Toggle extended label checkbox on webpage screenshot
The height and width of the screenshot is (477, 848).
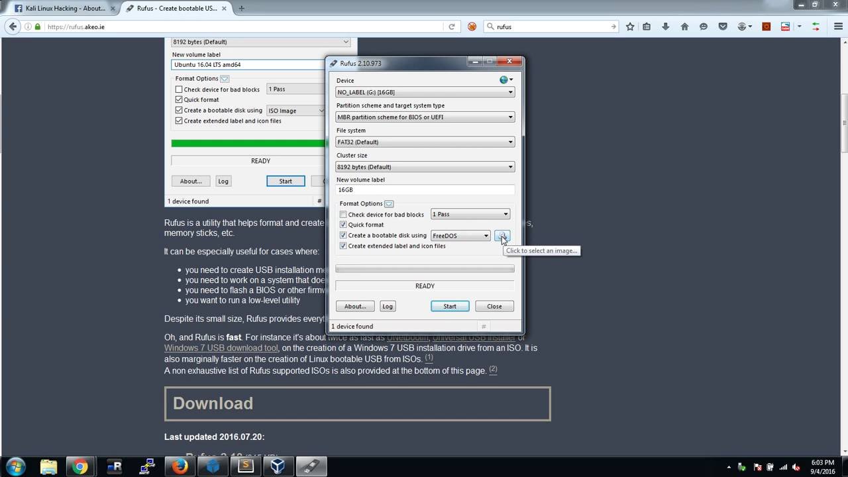click(179, 121)
